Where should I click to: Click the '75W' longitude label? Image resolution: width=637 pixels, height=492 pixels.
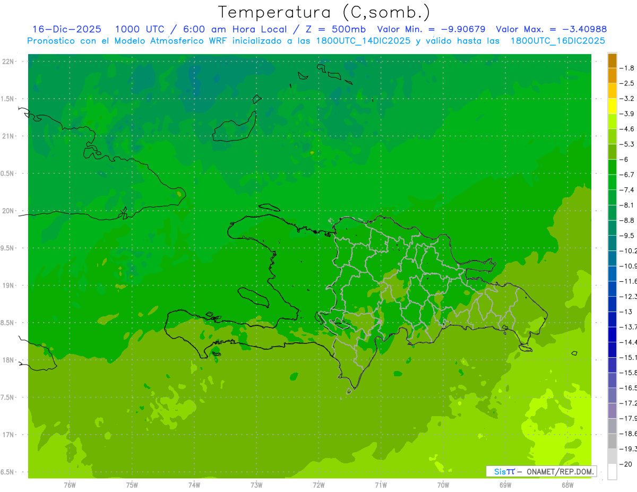click(132, 485)
